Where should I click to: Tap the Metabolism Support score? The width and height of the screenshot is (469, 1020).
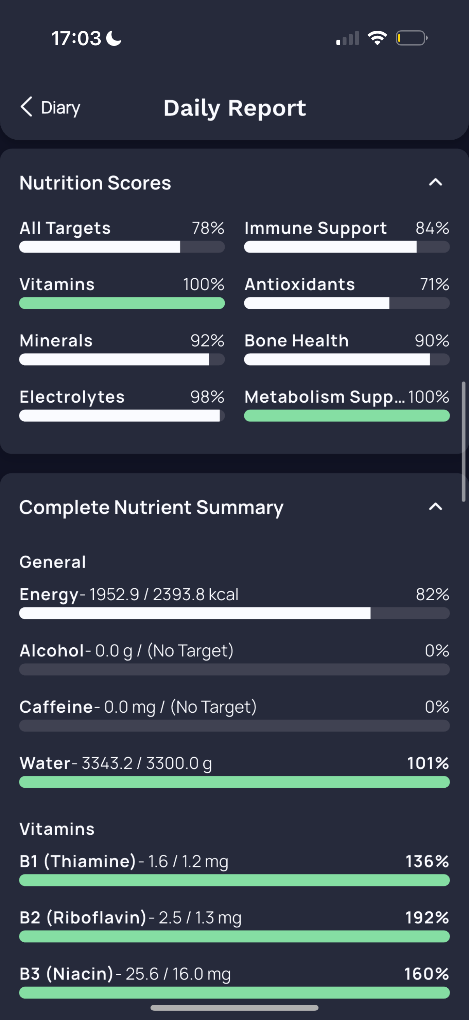point(347,405)
